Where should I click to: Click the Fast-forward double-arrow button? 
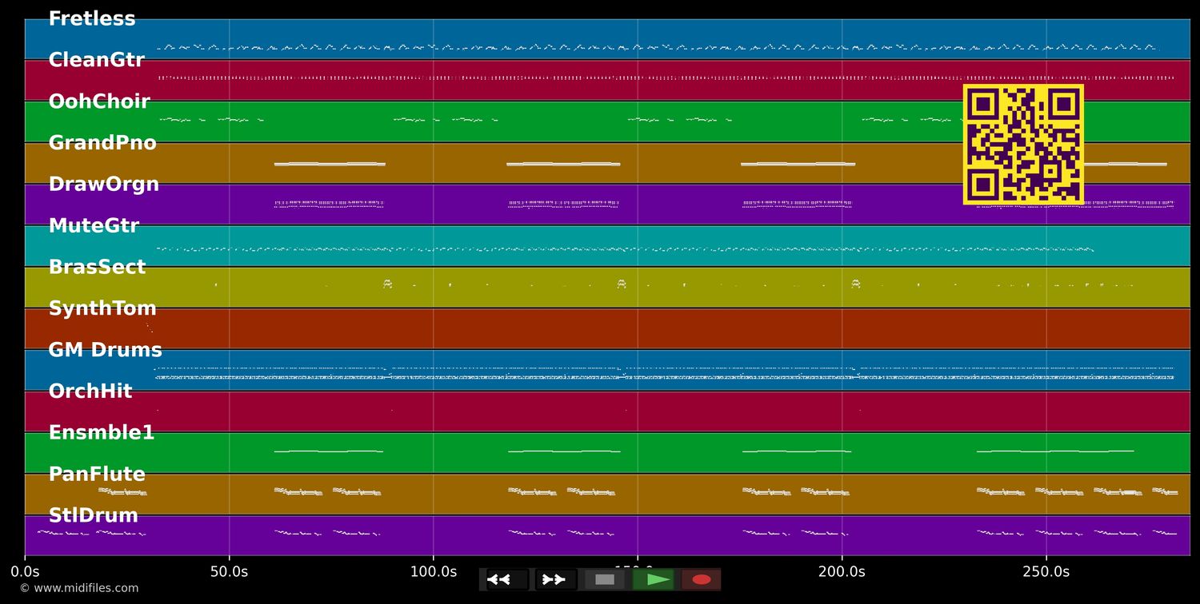556,579
